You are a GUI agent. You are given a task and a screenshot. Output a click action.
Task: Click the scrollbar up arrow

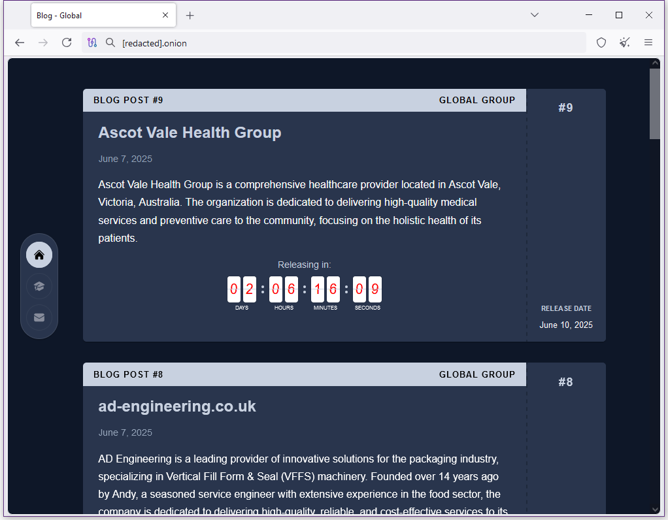click(x=655, y=63)
